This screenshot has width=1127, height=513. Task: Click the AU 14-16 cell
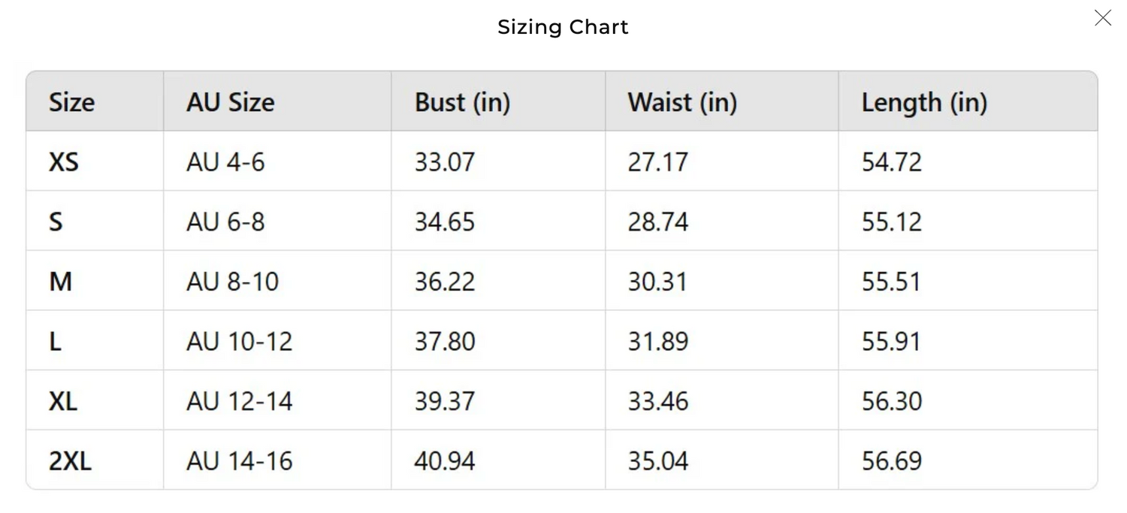tap(239, 461)
